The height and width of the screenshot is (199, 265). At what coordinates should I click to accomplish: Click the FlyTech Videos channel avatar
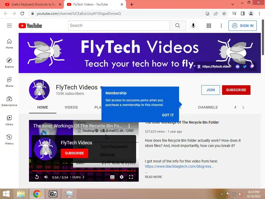(x=39, y=90)
